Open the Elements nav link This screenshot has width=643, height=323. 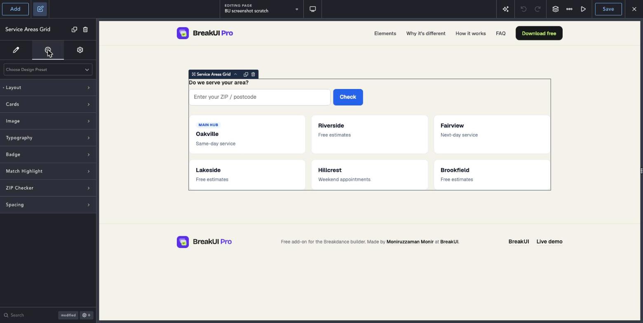pos(385,33)
